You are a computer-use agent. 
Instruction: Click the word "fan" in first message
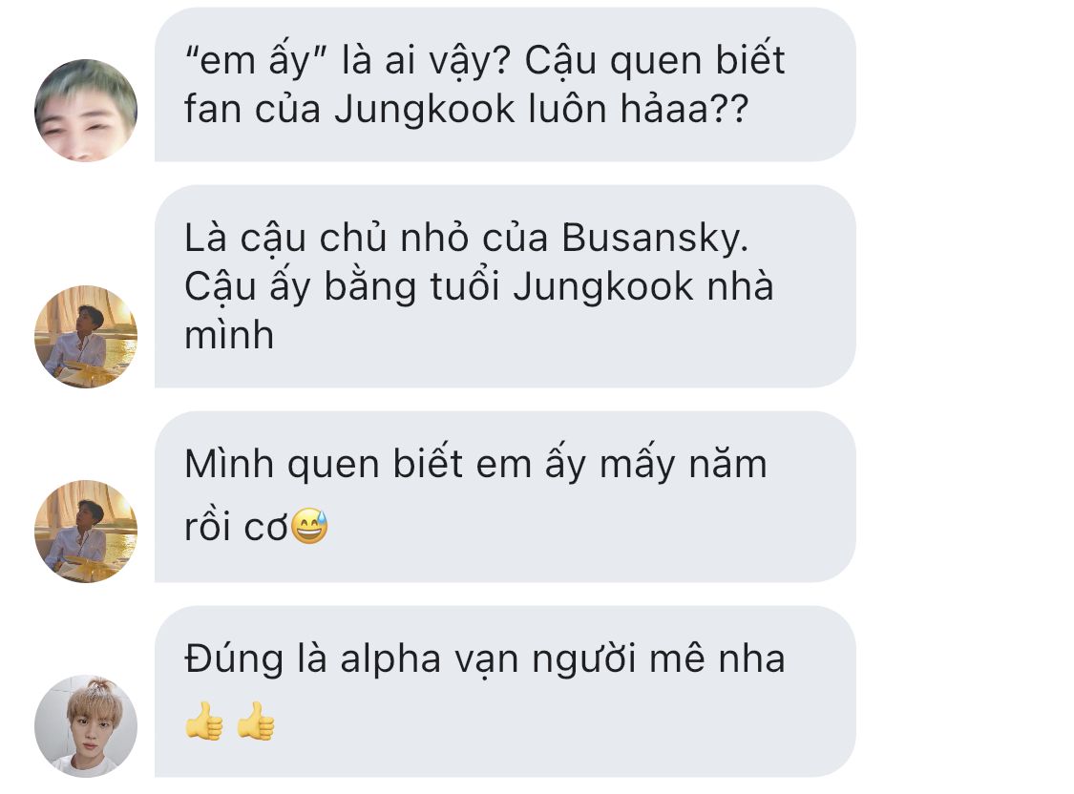213,110
